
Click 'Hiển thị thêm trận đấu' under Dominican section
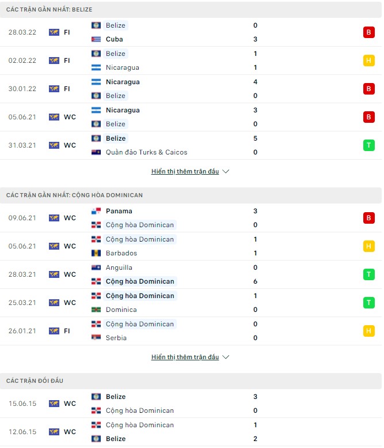click(185, 357)
